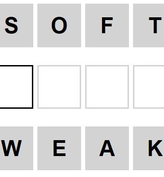The image size is (164, 177).
Task: Select the empty box under letter F
Action: 107,87
